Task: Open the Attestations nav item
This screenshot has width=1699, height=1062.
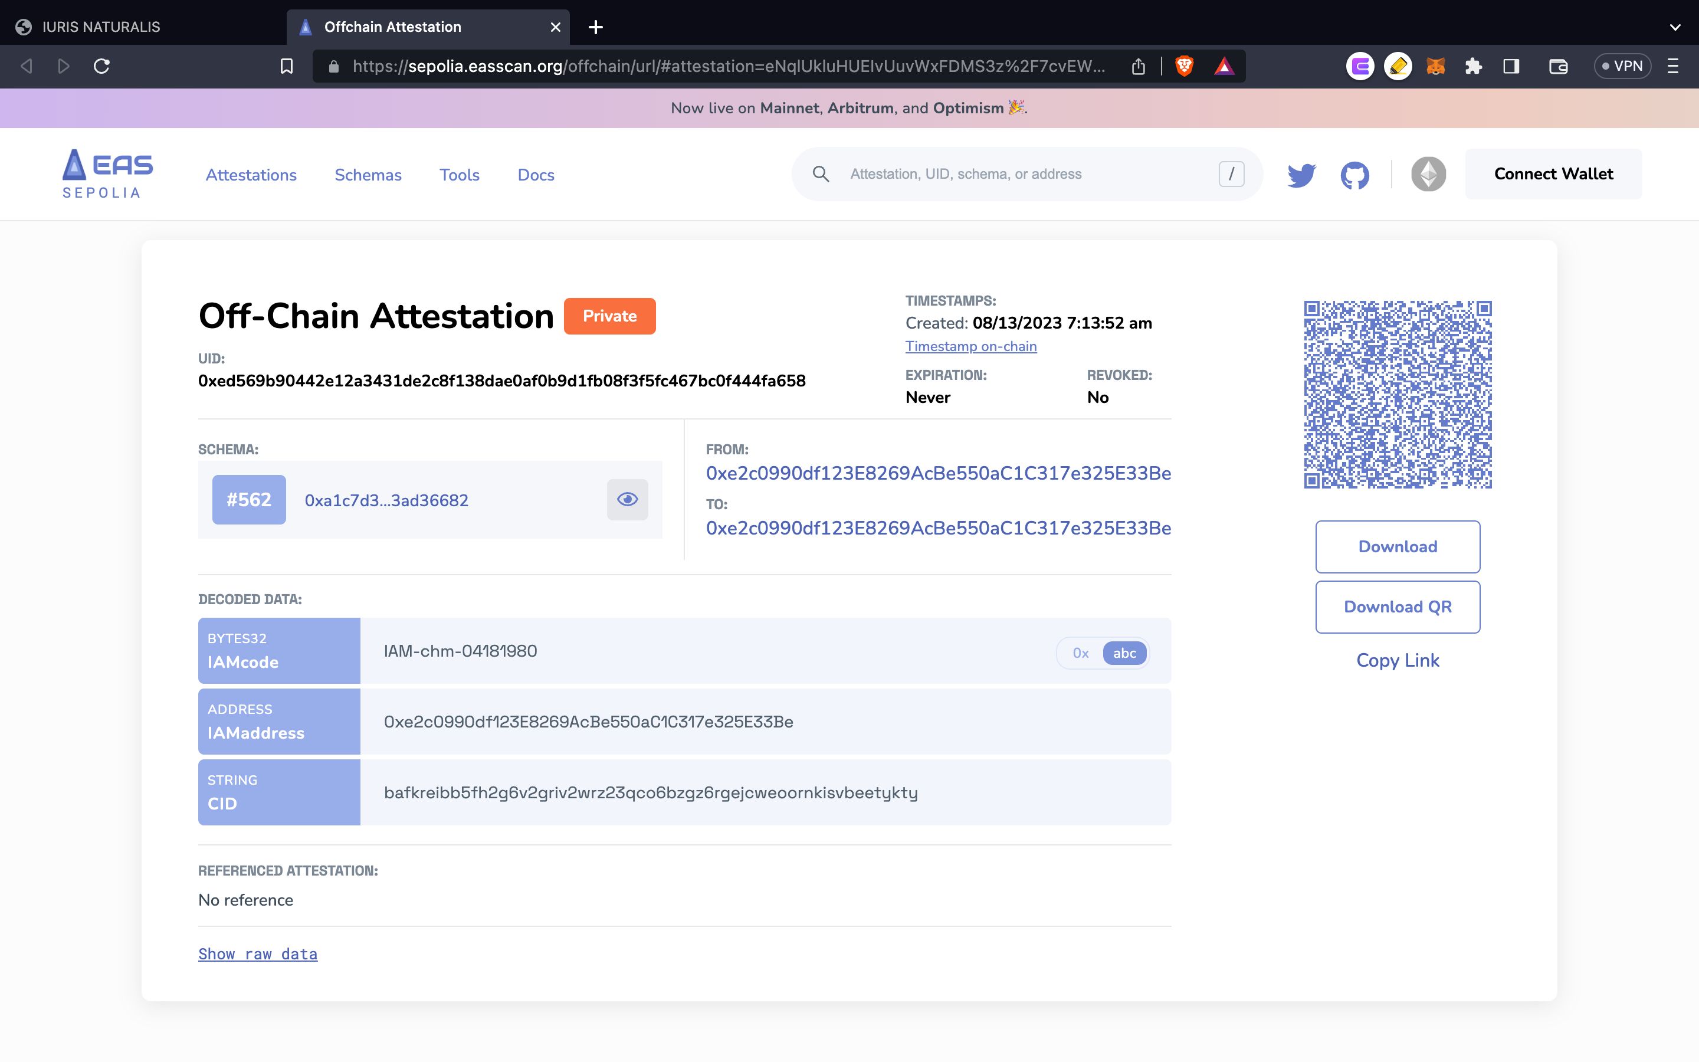Action: click(251, 175)
